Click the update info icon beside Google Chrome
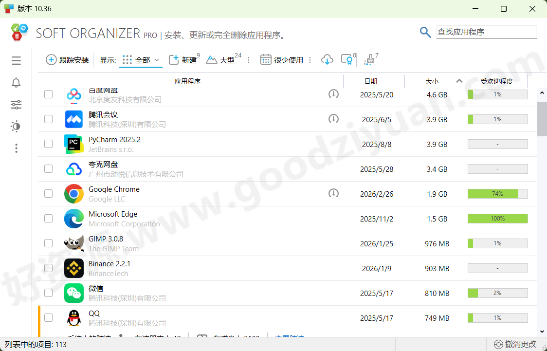The image size is (547, 351). coord(333,193)
